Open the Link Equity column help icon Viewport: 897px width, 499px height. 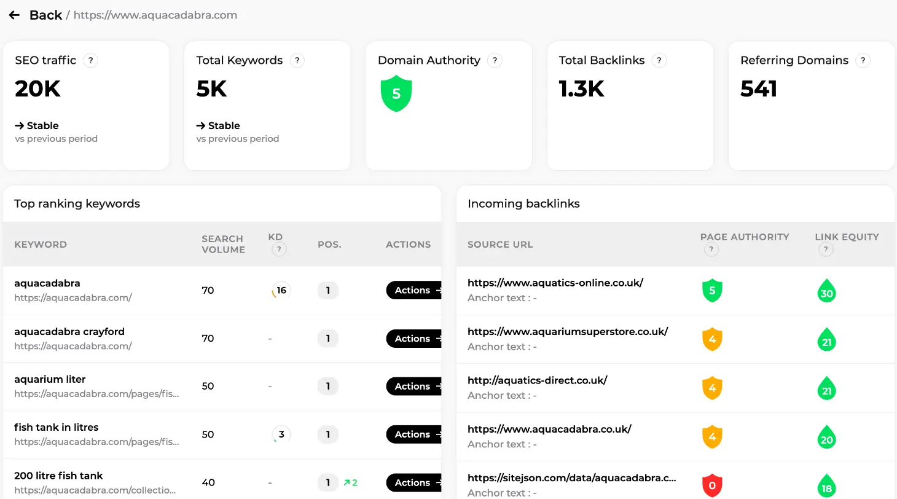(x=826, y=249)
